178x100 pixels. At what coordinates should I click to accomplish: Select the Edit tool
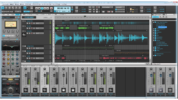coord(13,8)
